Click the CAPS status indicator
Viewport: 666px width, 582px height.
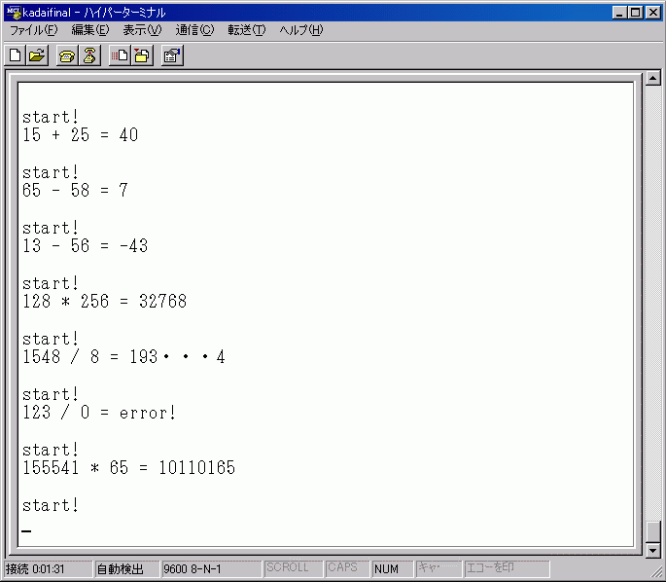pos(348,568)
